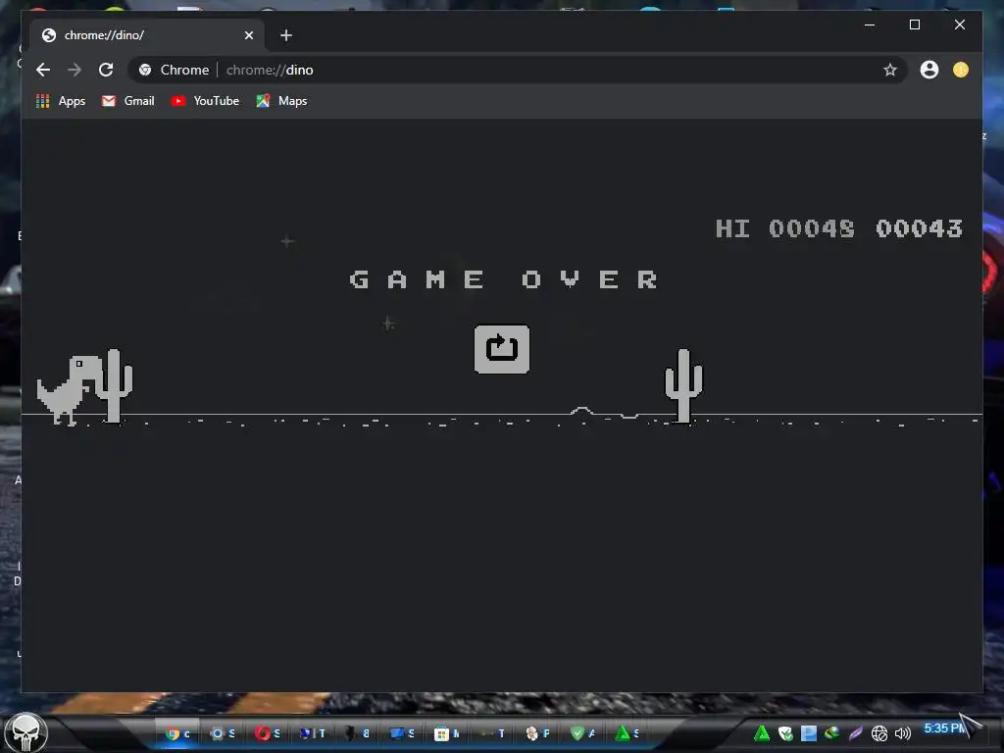Screen dimensions: 1004x753
Task: Click the green shield taskbar item
Action: click(x=582, y=733)
